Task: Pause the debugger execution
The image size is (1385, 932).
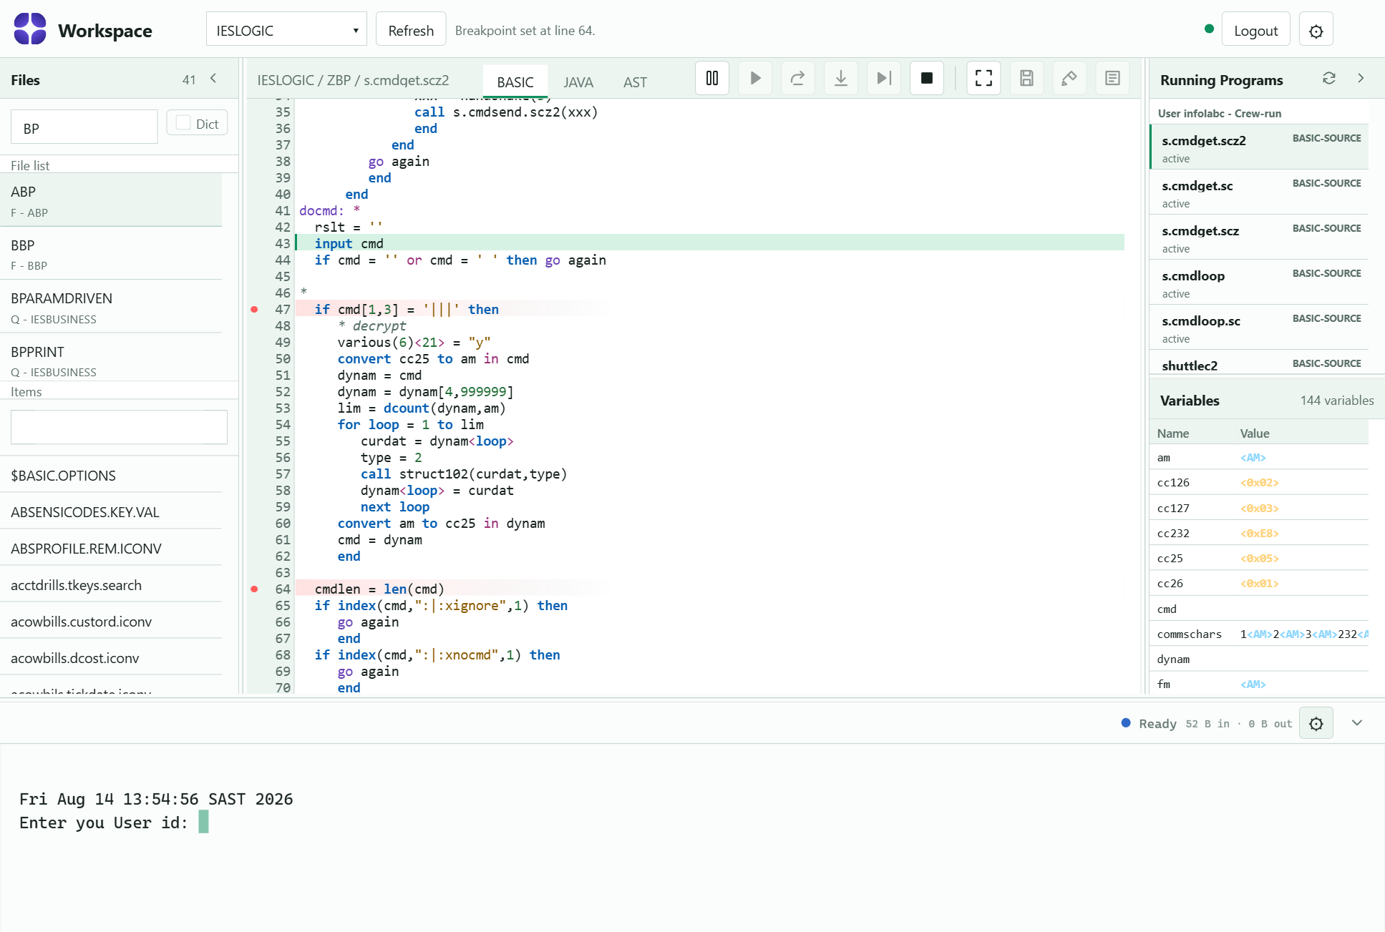Action: (x=712, y=78)
